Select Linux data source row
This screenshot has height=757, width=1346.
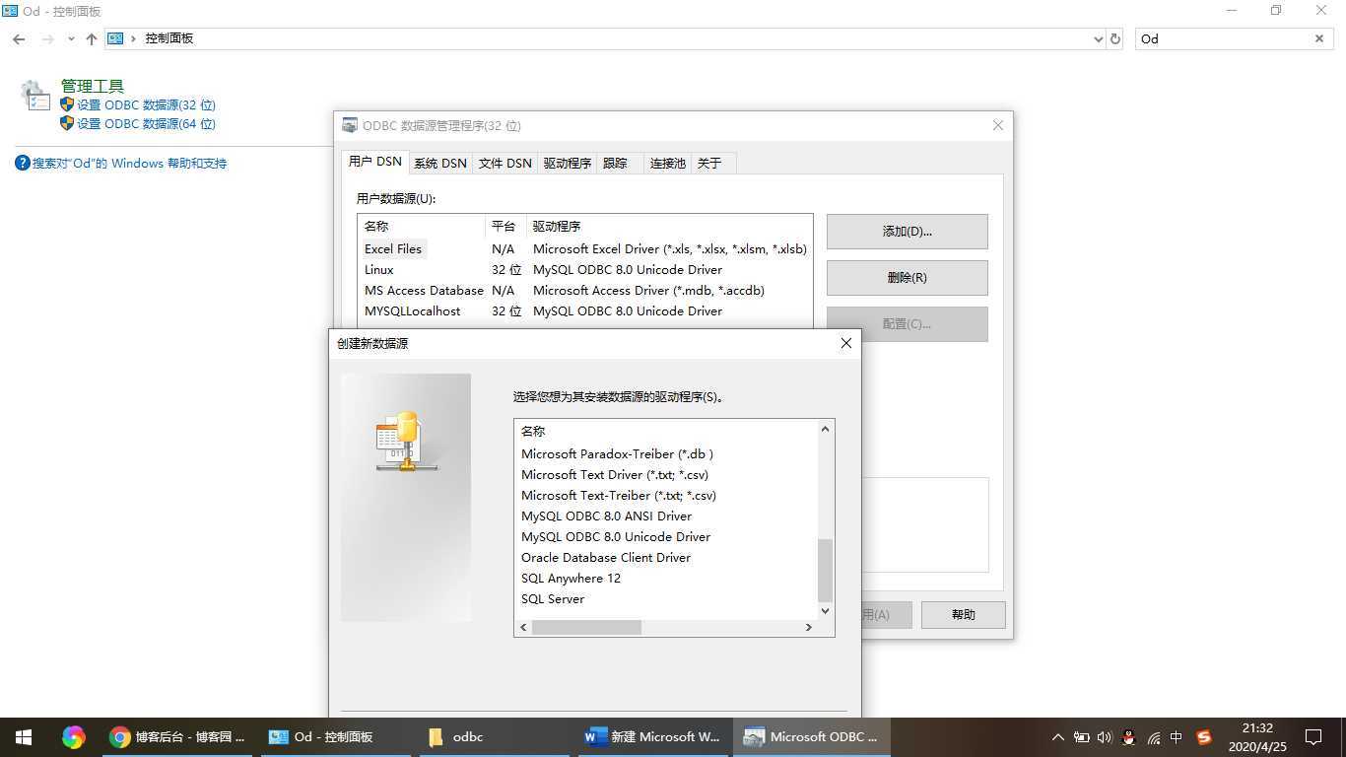[584, 269]
